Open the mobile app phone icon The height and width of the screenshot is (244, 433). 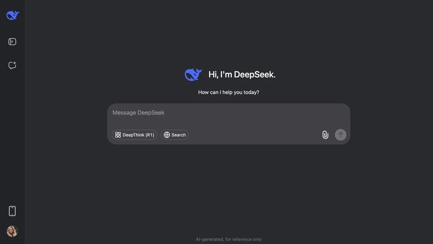pos(12,211)
